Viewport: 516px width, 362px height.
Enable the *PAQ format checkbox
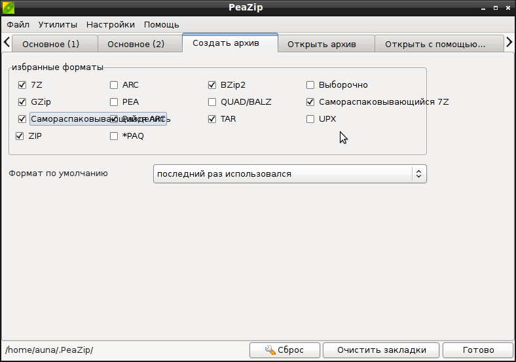click(x=114, y=136)
